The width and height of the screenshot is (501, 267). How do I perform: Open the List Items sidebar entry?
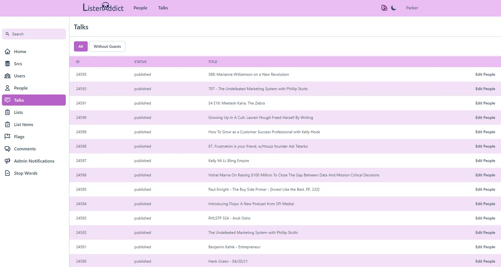coord(23,125)
